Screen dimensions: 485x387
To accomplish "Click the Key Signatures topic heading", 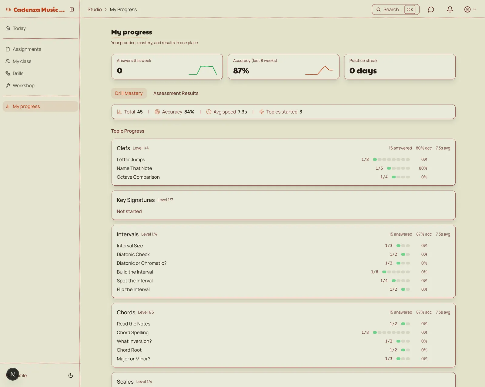I will tap(136, 200).
